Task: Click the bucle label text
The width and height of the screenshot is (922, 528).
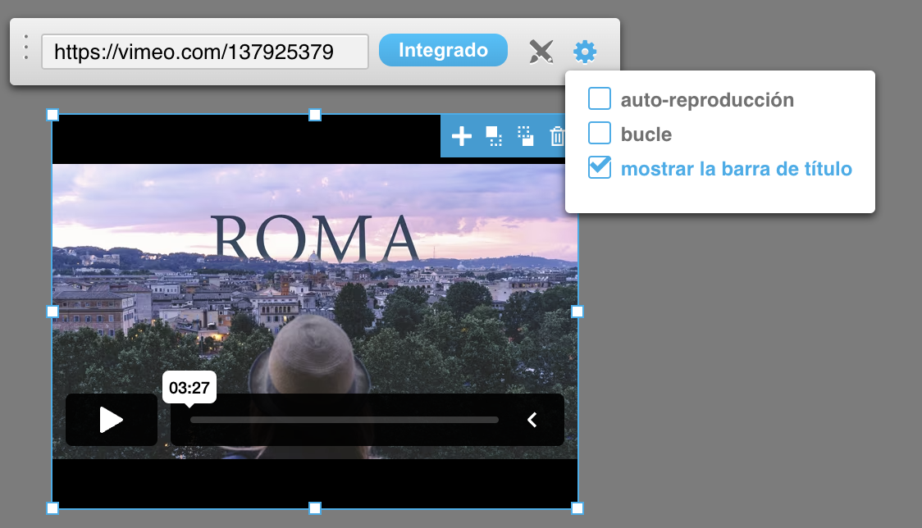Action: click(x=646, y=134)
